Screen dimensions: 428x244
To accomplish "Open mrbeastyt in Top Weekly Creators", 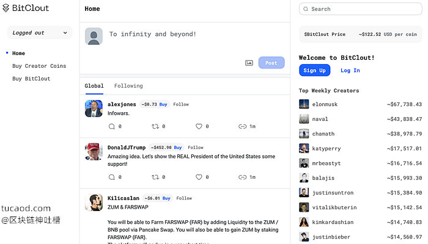I will pos(327,163).
